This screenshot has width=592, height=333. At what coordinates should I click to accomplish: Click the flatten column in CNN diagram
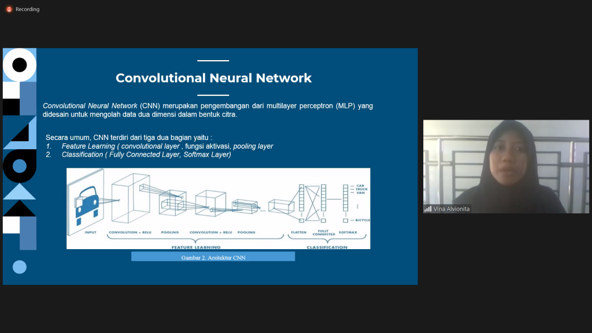(x=301, y=203)
